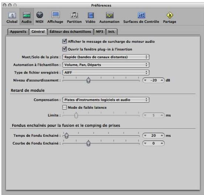Viewport: 204px width, 195px height.
Task: Open the Partition preferences pane
Action: [x=74, y=17]
